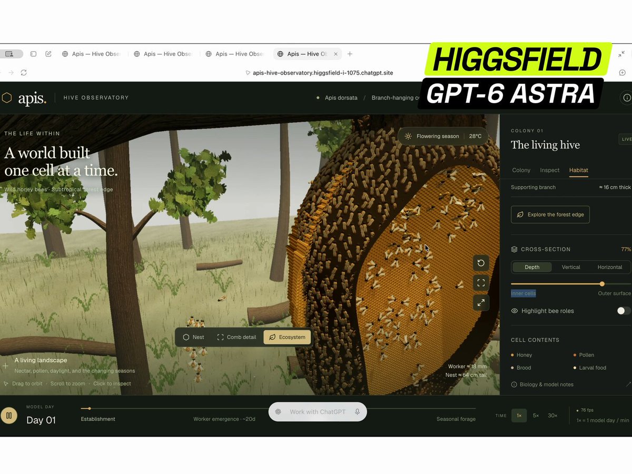
Task: Click the cross-section depth slider handle
Action: pyautogui.click(x=602, y=284)
